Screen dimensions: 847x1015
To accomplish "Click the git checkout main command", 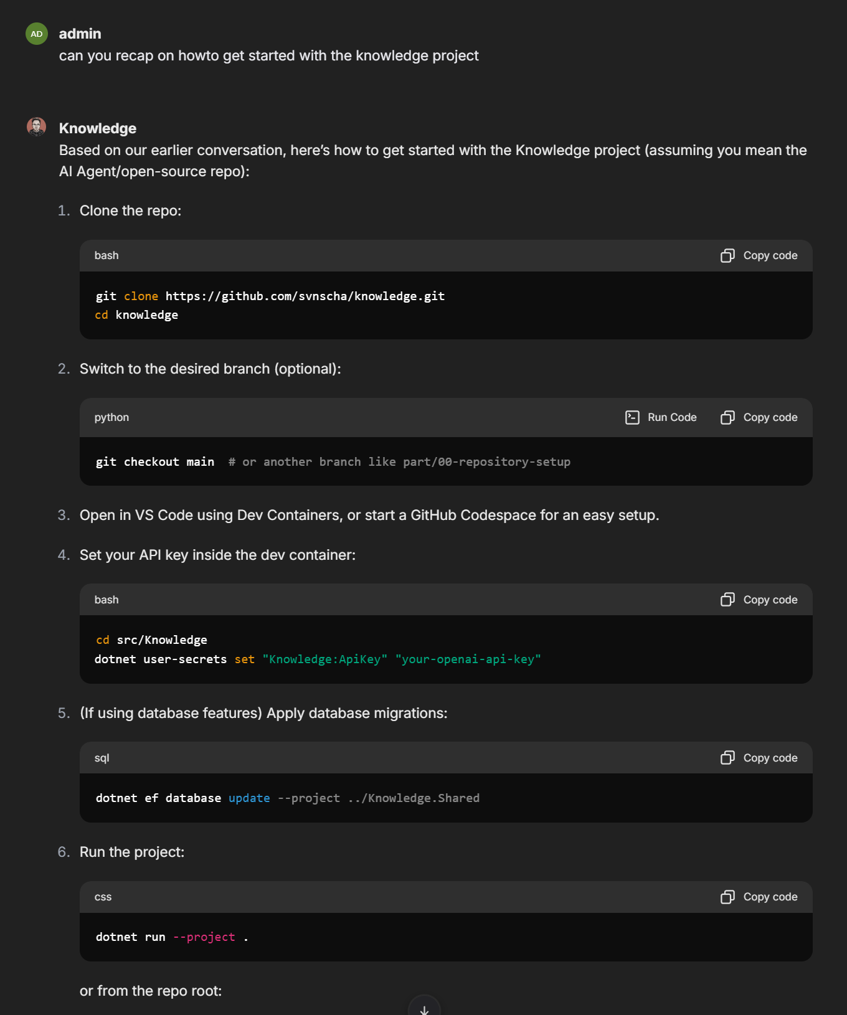I will 154,462.
